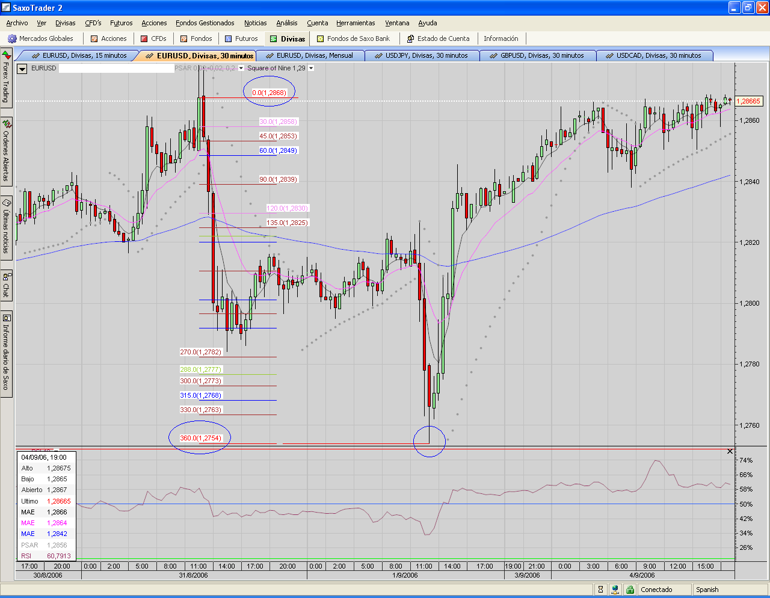The width and height of the screenshot is (770, 598).
Task: Open the Noticias menu
Action: pyautogui.click(x=256, y=23)
